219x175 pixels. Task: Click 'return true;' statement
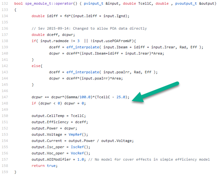(45, 166)
